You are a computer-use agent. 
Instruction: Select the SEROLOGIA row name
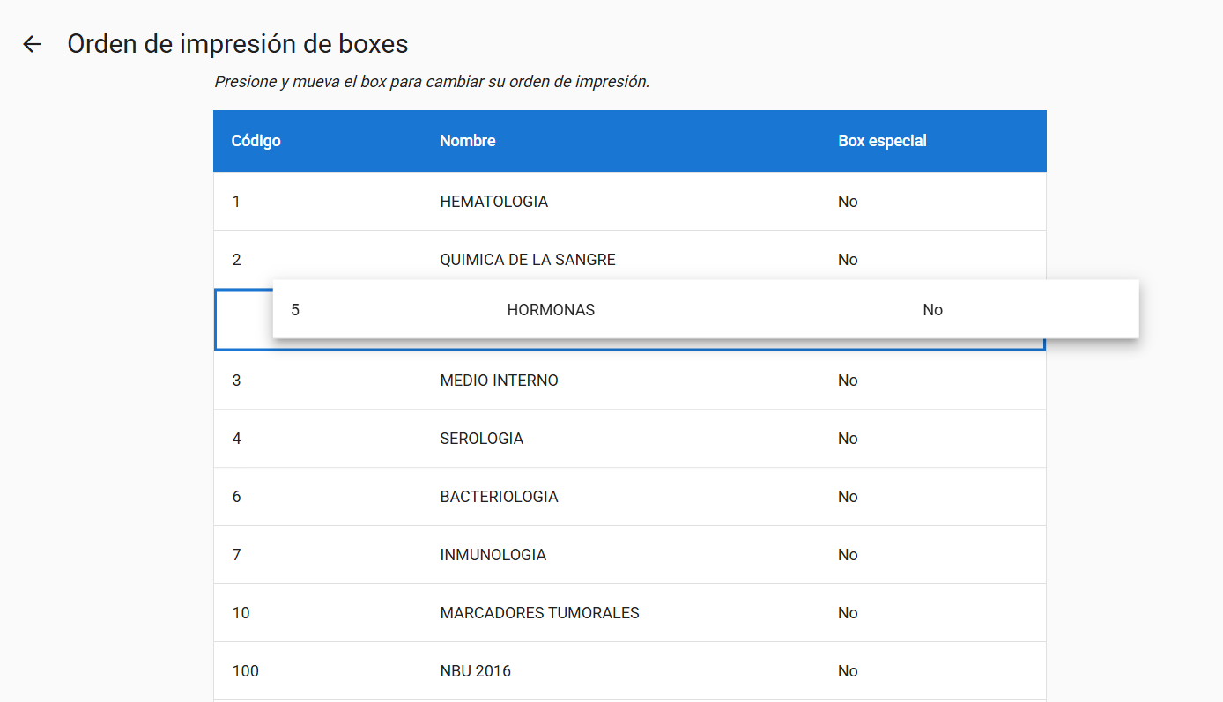481,439
